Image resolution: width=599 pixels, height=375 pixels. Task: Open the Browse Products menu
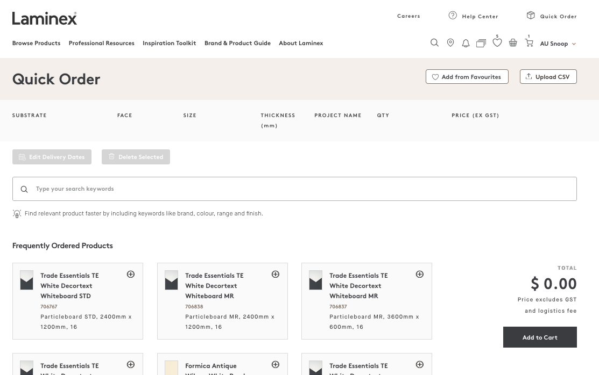click(x=36, y=43)
